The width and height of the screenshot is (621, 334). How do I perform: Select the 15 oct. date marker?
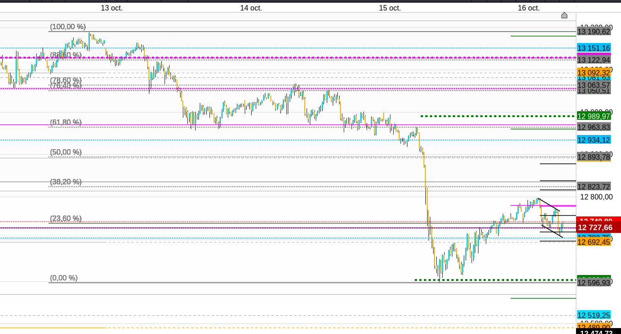pos(390,8)
